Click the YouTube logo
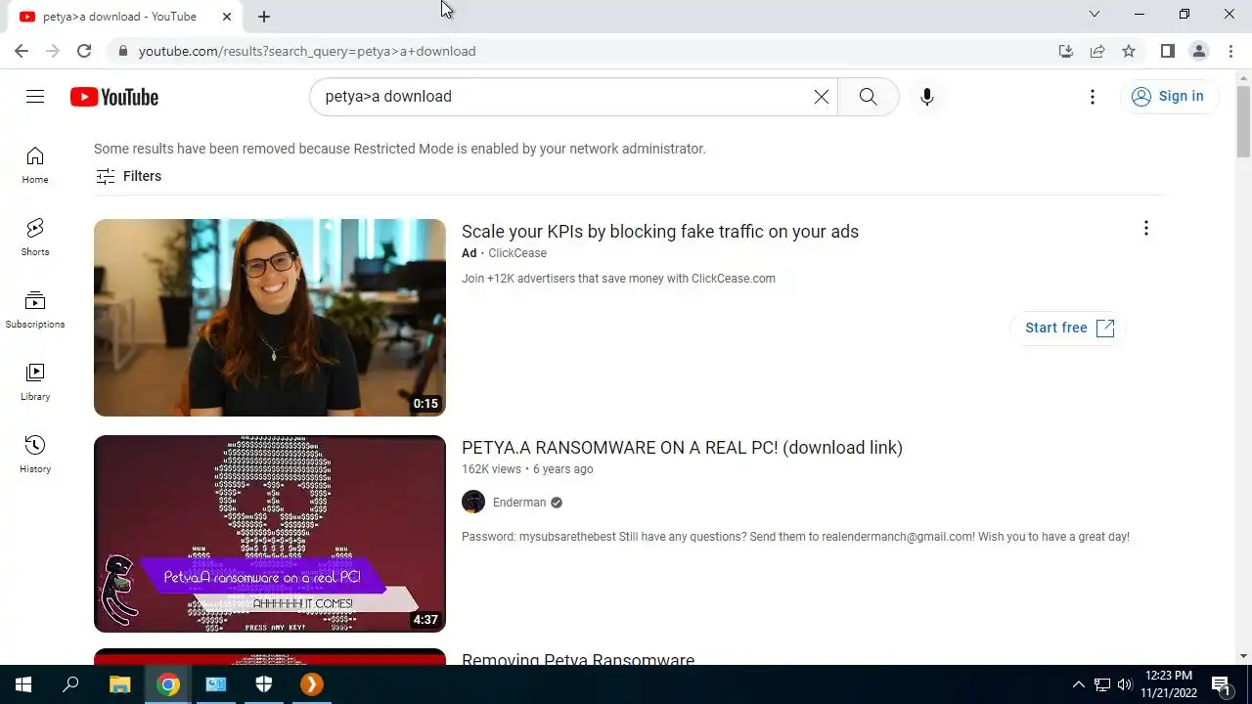 coord(114,97)
